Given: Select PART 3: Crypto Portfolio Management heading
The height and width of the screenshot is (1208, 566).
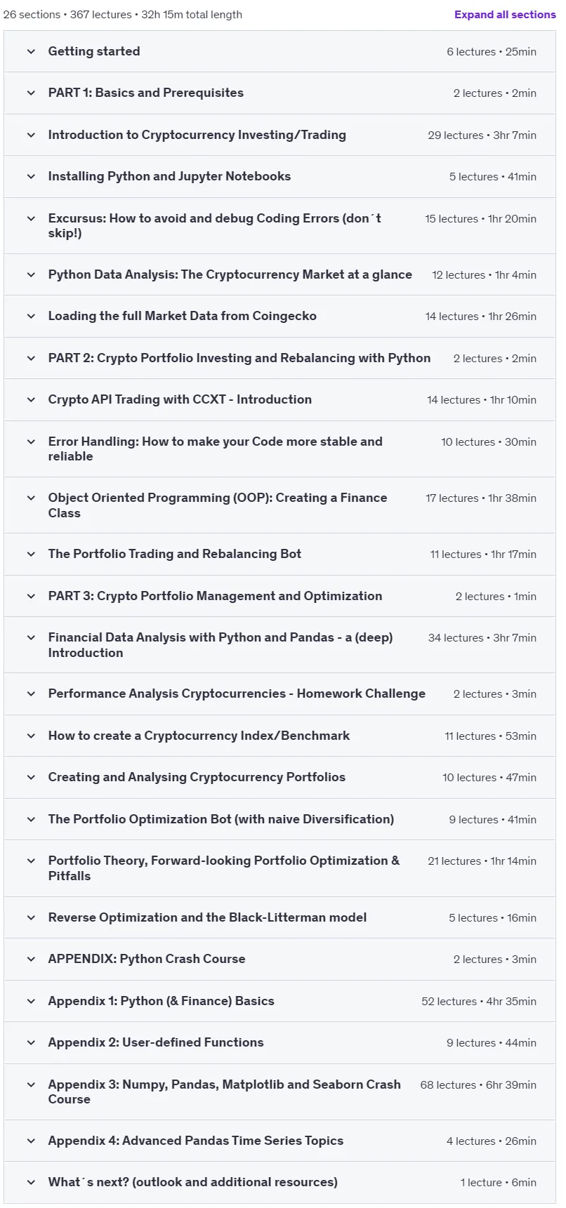Looking at the screenshot, I should point(215,596).
